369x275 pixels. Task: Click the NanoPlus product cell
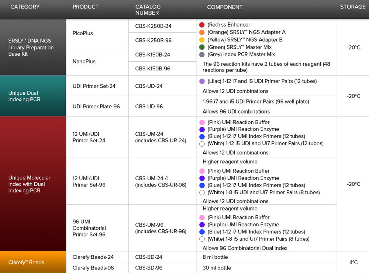tap(97, 61)
